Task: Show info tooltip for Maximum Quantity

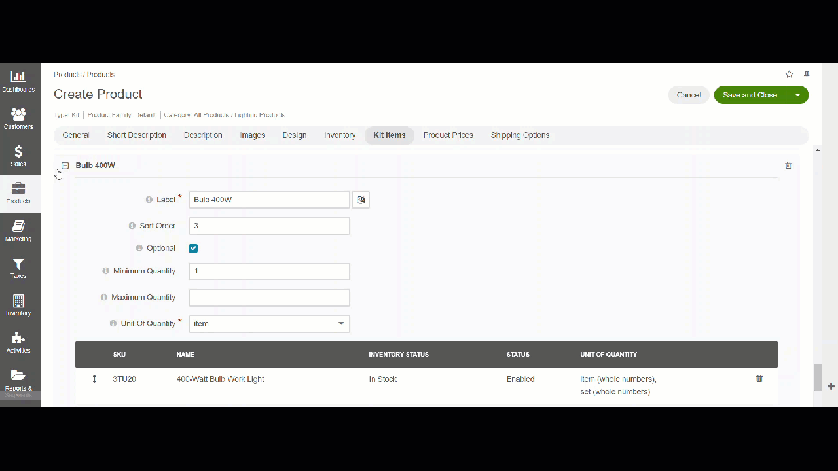Action: (x=104, y=298)
